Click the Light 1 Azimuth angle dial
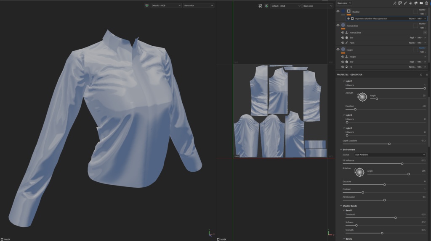431x241 pixels. pos(362,97)
